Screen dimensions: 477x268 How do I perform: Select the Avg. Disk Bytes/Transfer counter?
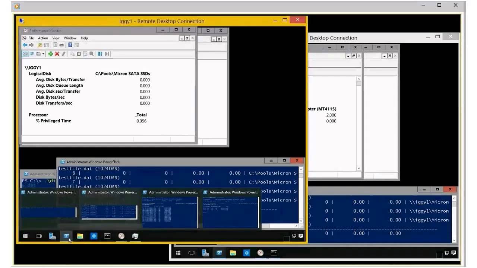click(x=60, y=80)
